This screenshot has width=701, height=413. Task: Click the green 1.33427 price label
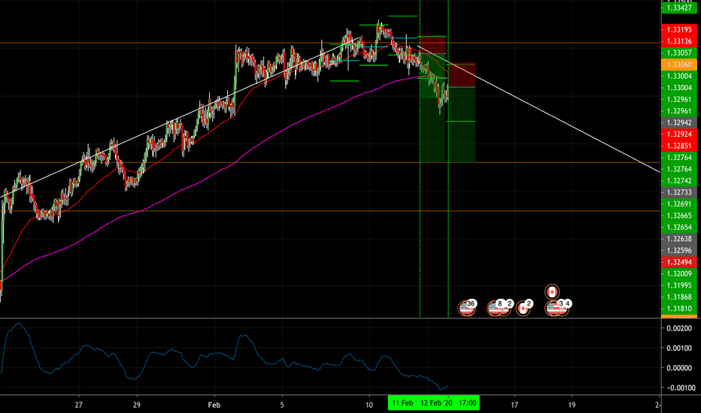[679, 8]
